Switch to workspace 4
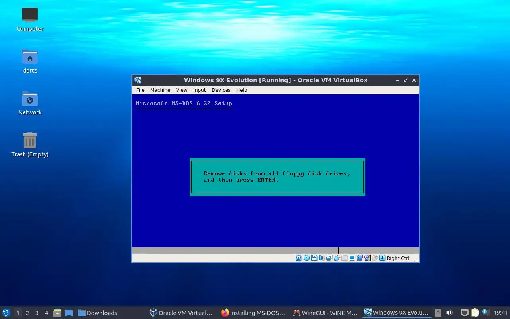Viewport: 510px width, 319px height. (47, 313)
